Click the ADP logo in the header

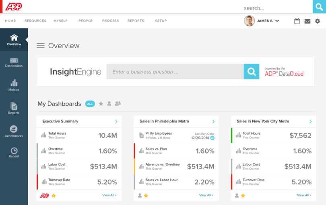point(14,7)
